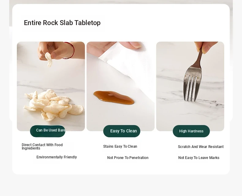Select the 'Entire Rock Slab Tabletop' heading
The width and height of the screenshot is (242, 196).
coord(62,23)
